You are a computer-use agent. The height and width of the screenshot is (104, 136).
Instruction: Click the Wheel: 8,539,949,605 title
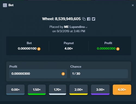click(x=61, y=19)
